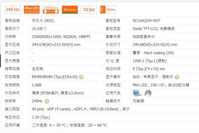The image size is (199, 133).
Task: Click the LED Driver feature badge
Action: click(51, 10)
